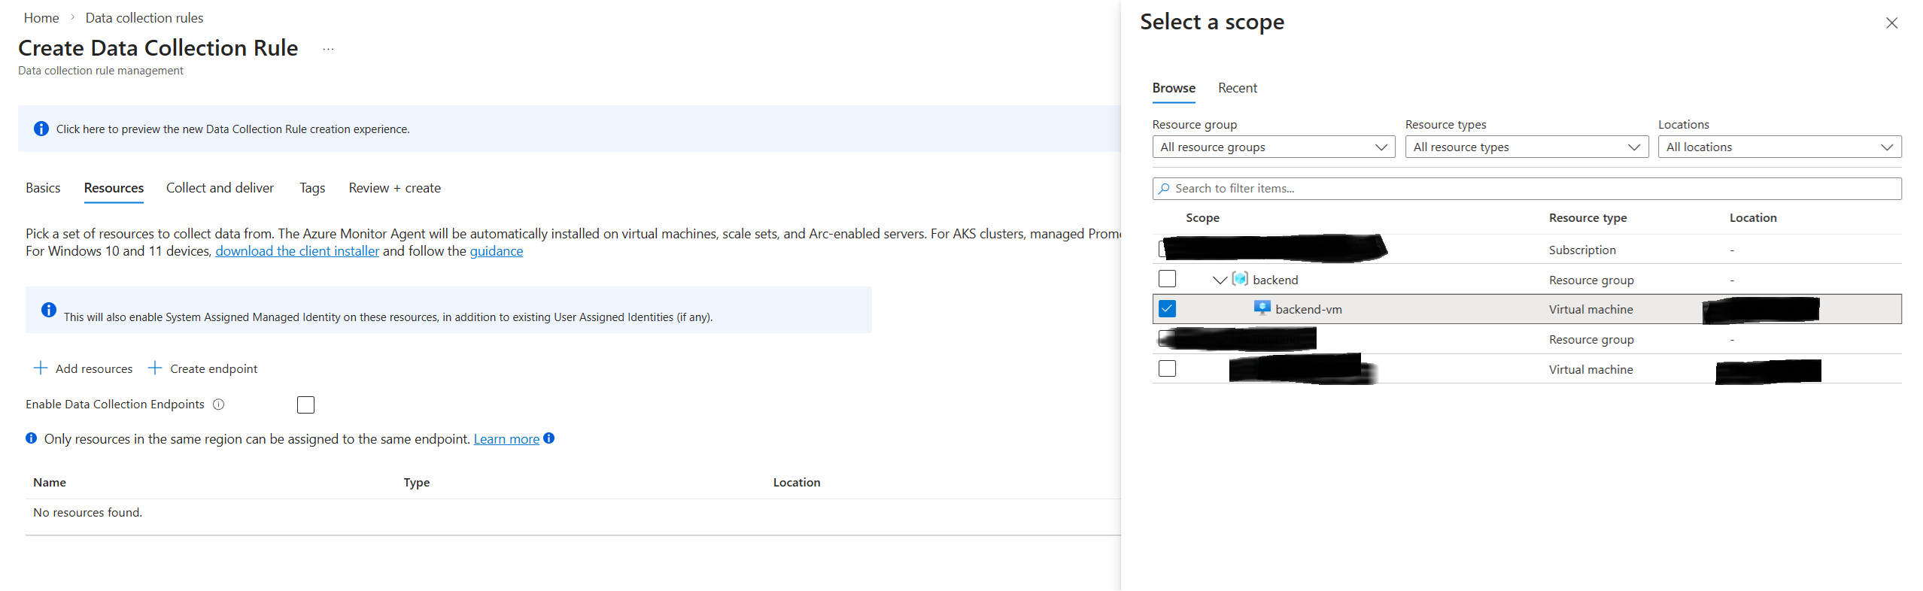
Task: Click the backend resource group icon
Action: tap(1240, 279)
